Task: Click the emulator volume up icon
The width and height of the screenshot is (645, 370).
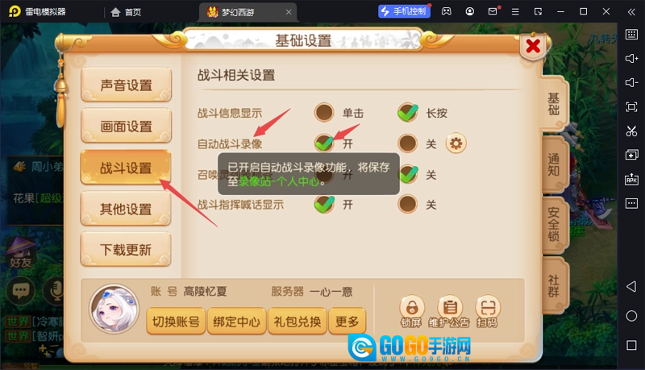Action: (631, 58)
